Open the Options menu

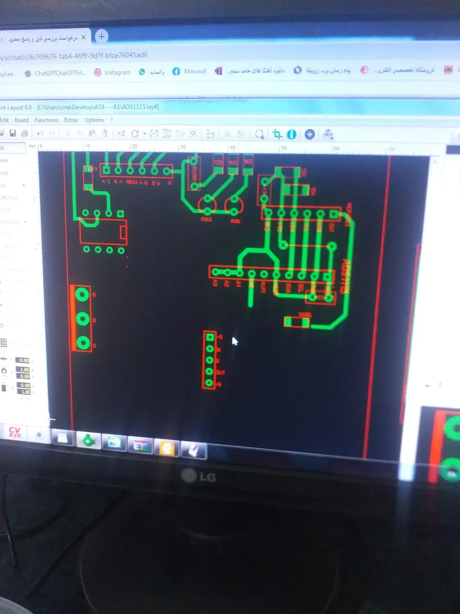94,120
